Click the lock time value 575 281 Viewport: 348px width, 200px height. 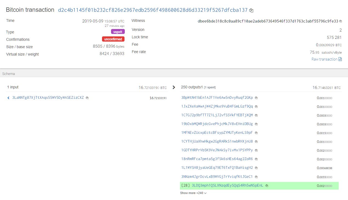[334, 37]
